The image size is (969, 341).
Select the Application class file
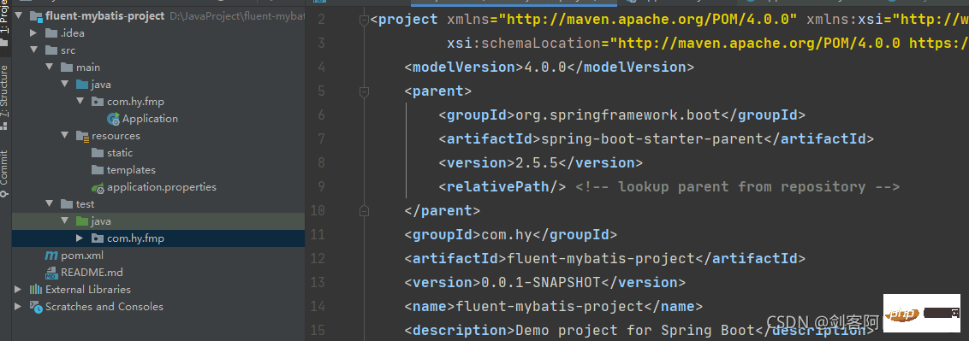[150, 119]
